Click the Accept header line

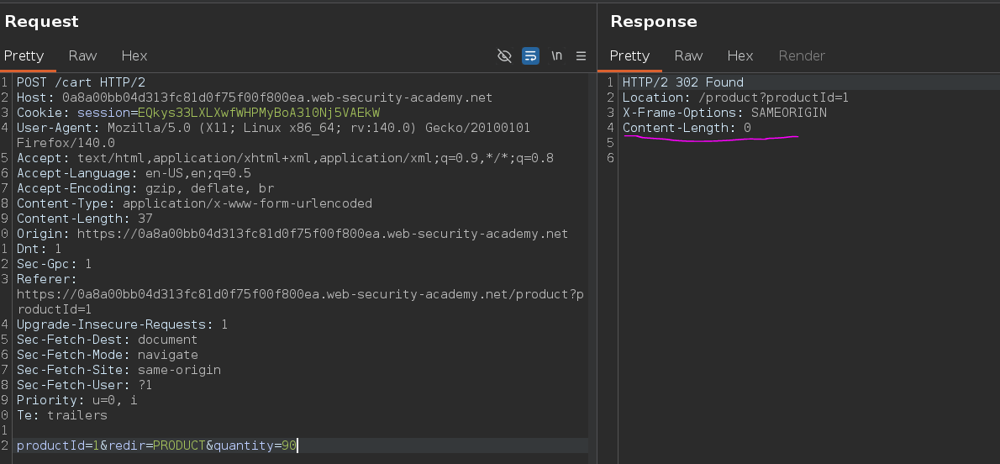[x=285, y=158]
